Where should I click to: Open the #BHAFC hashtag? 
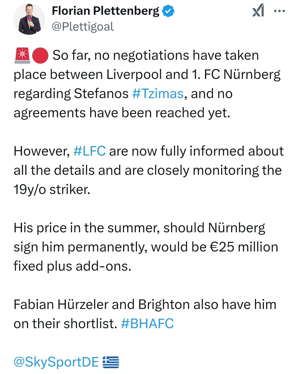147,324
